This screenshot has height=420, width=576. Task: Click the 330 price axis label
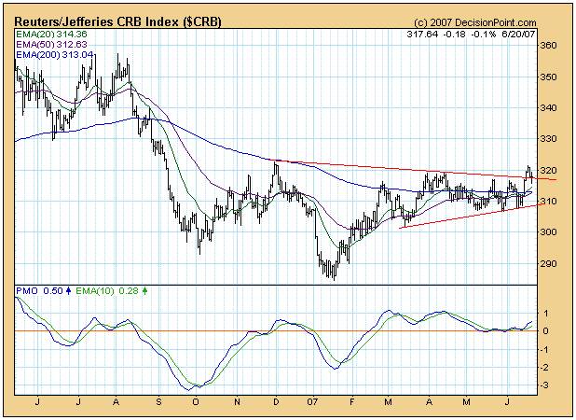pyautogui.click(x=548, y=139)
